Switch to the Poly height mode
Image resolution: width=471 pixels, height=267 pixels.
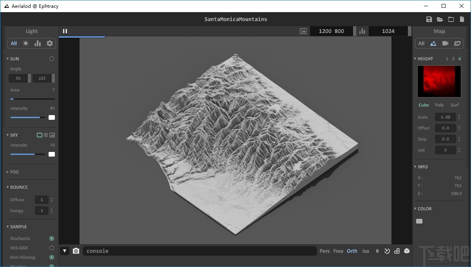(439, 105)
